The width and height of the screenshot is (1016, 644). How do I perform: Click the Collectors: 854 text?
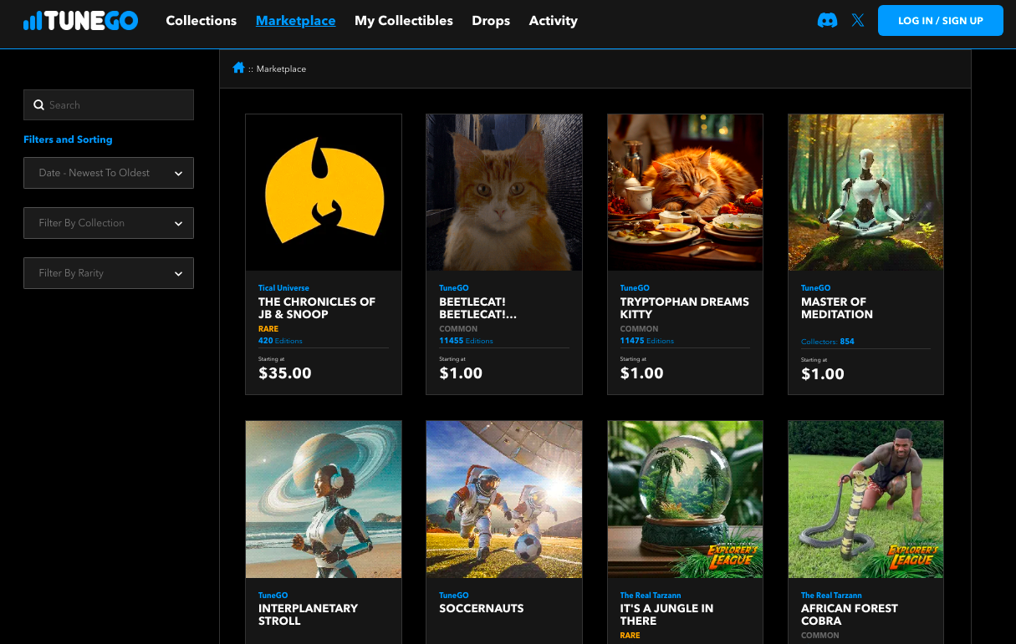tap(828, 342)
